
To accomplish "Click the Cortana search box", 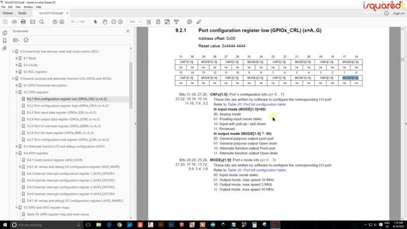I will point(46,225).
